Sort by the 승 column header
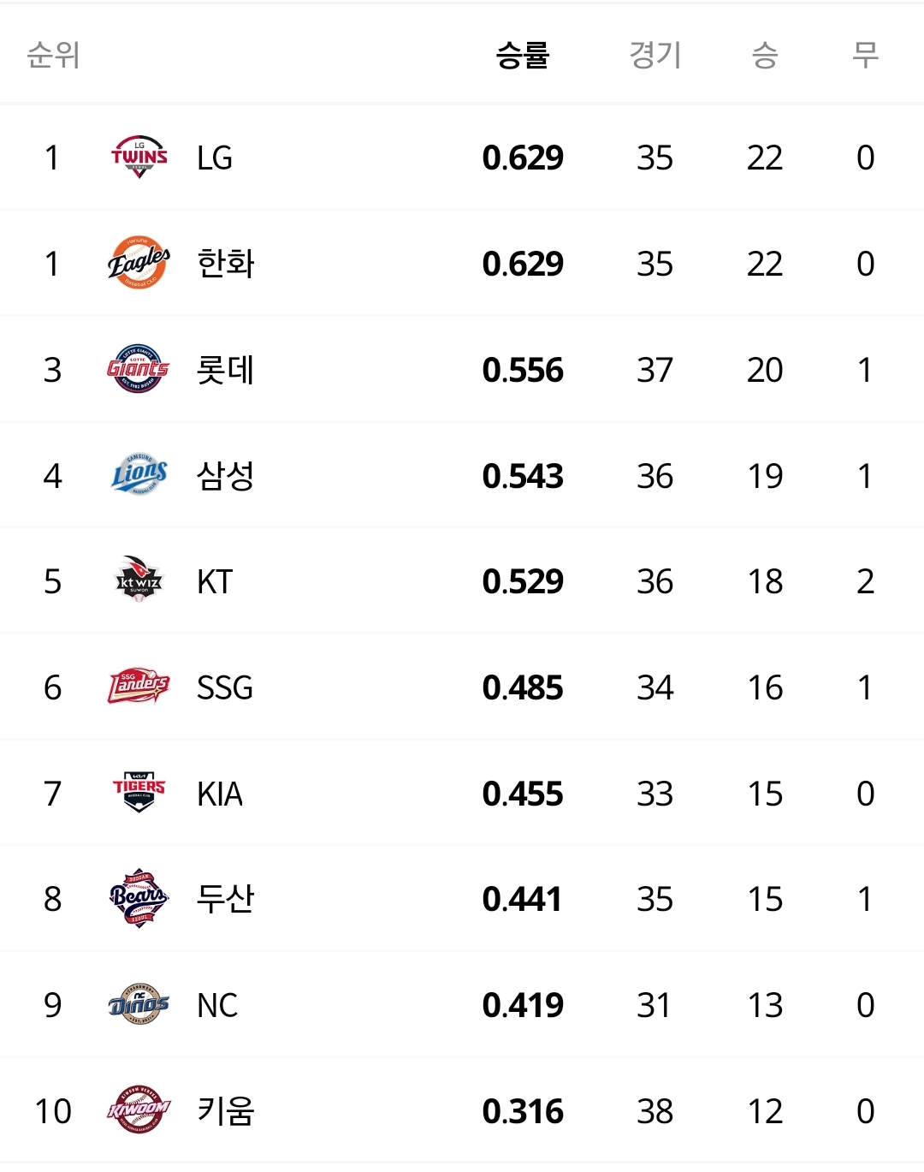The width and height of the screenshot is (924, 1172). point(765,56)
